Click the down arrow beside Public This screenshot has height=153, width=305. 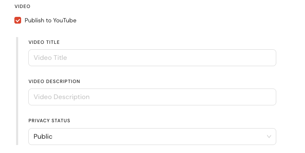[x=269, y=137]
